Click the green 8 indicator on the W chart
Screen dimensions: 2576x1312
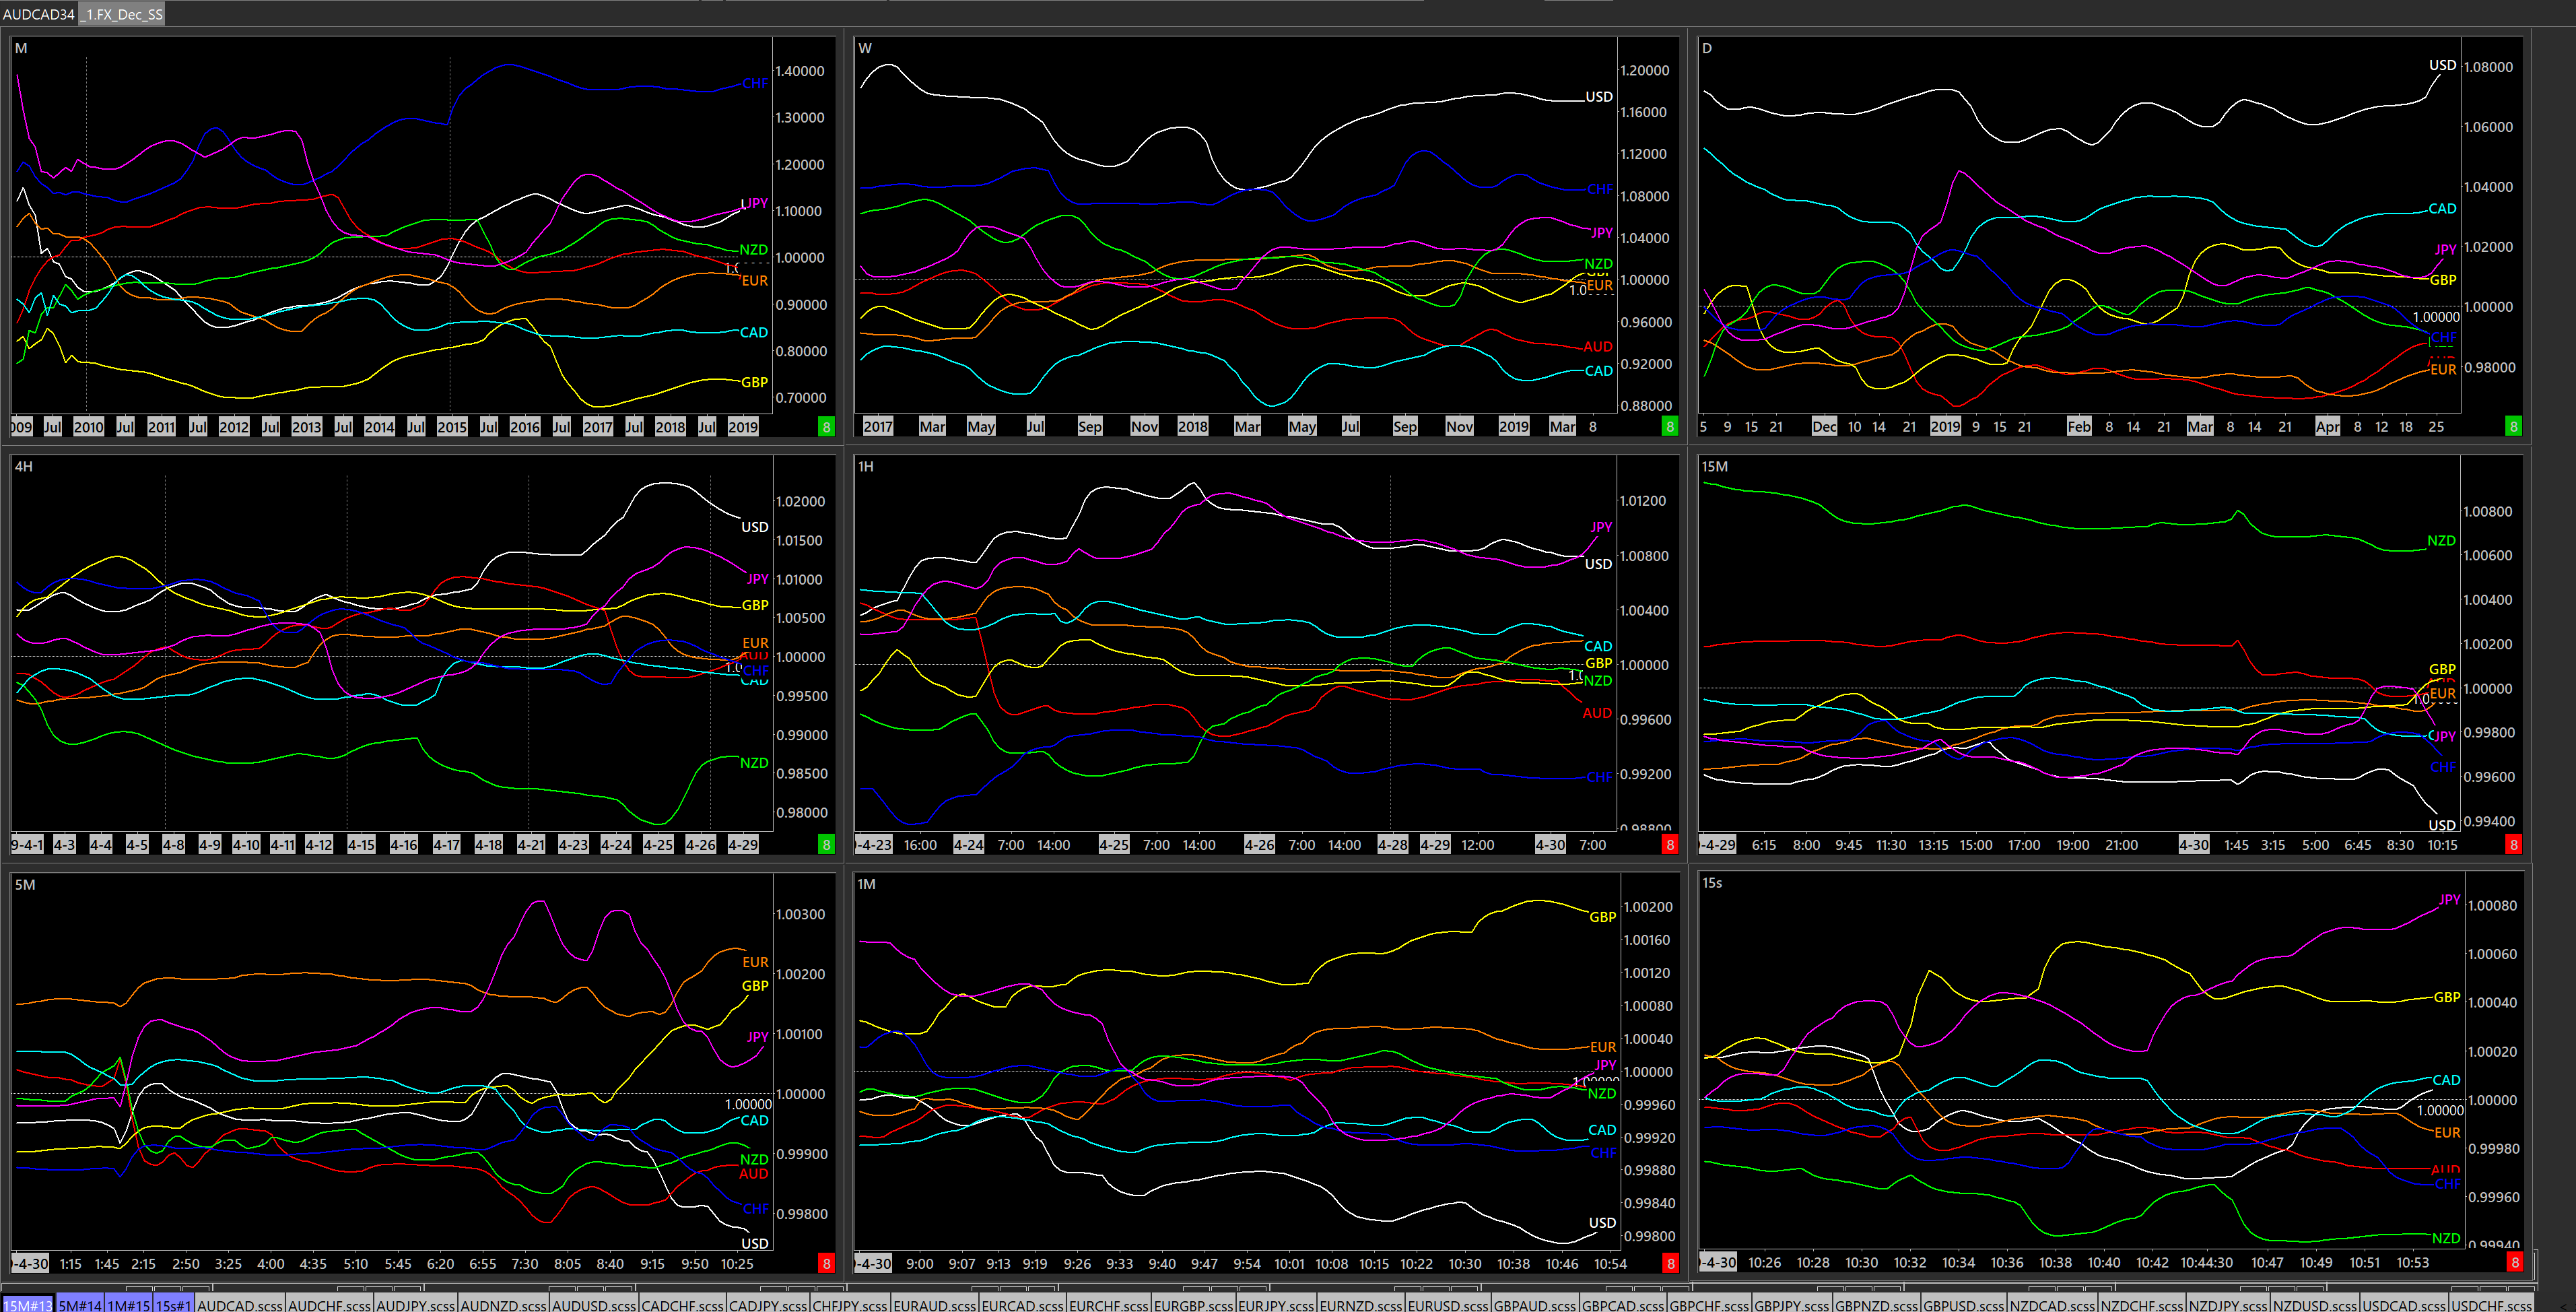[x=1669, y=427]
